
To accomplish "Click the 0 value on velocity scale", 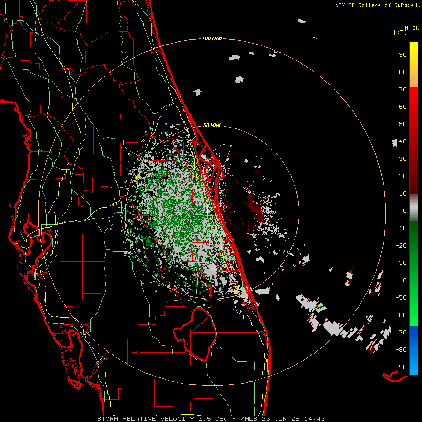I will point(405,211).
